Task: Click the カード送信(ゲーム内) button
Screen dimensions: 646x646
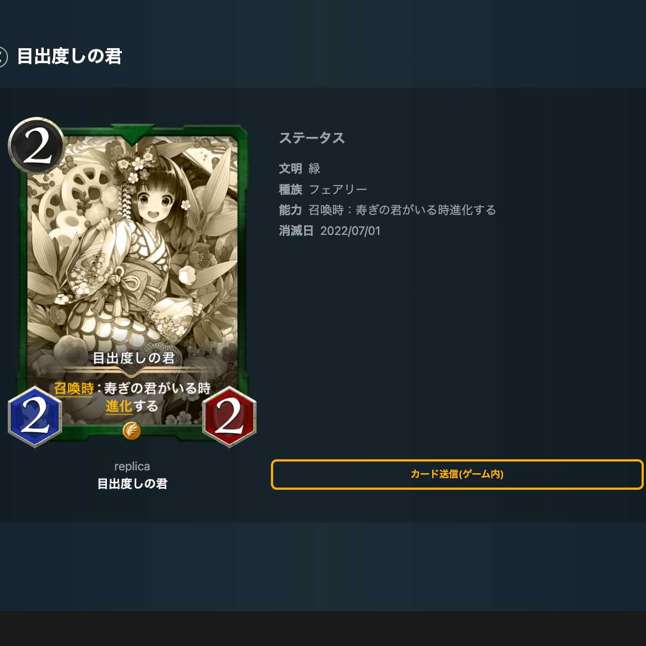Action: [457, 474]
